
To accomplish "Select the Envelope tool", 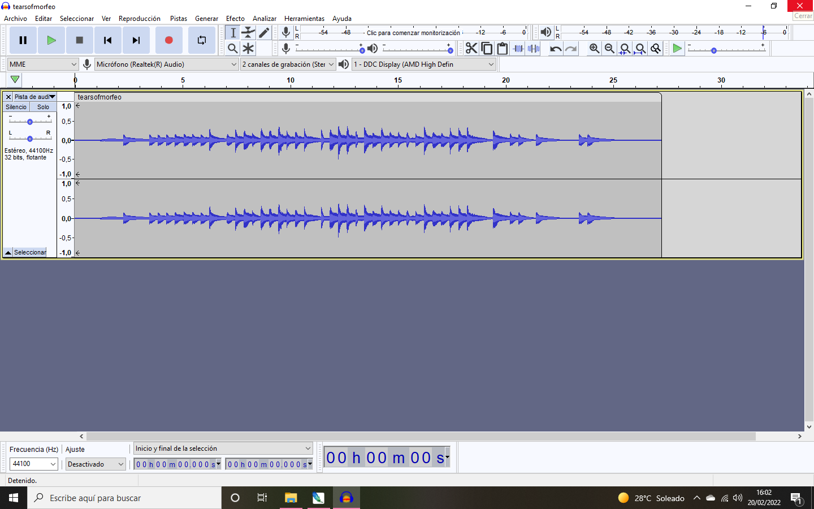I will (248, 33).
